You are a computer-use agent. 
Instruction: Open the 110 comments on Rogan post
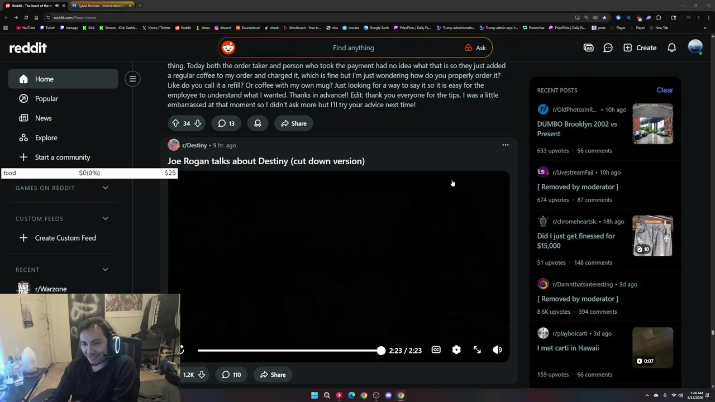(x=231, y=375)
